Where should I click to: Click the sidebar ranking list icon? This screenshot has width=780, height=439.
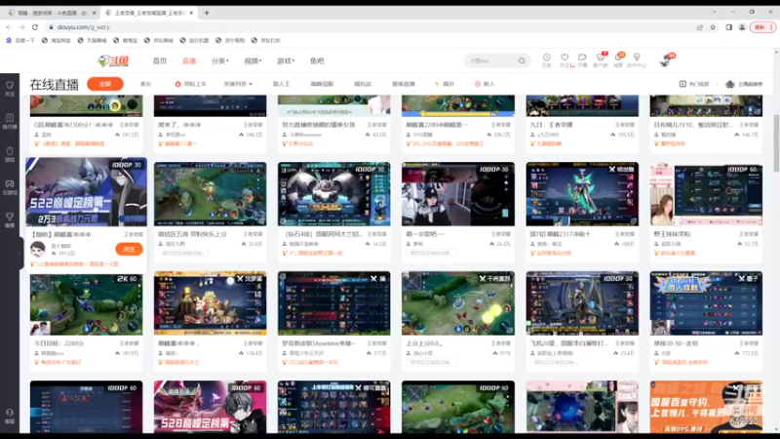10,121
